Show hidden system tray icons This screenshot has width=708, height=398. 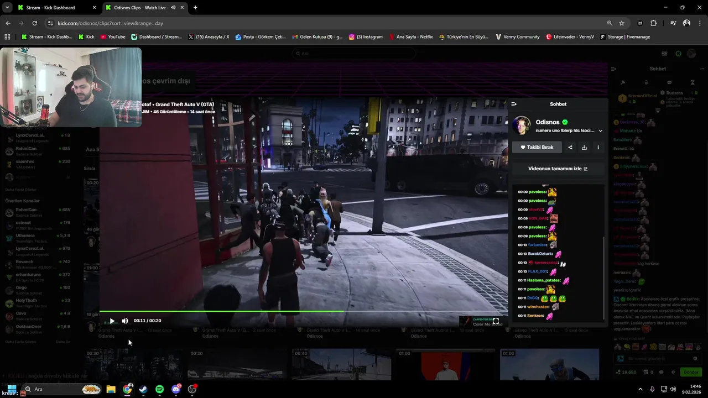click(641, 389)
